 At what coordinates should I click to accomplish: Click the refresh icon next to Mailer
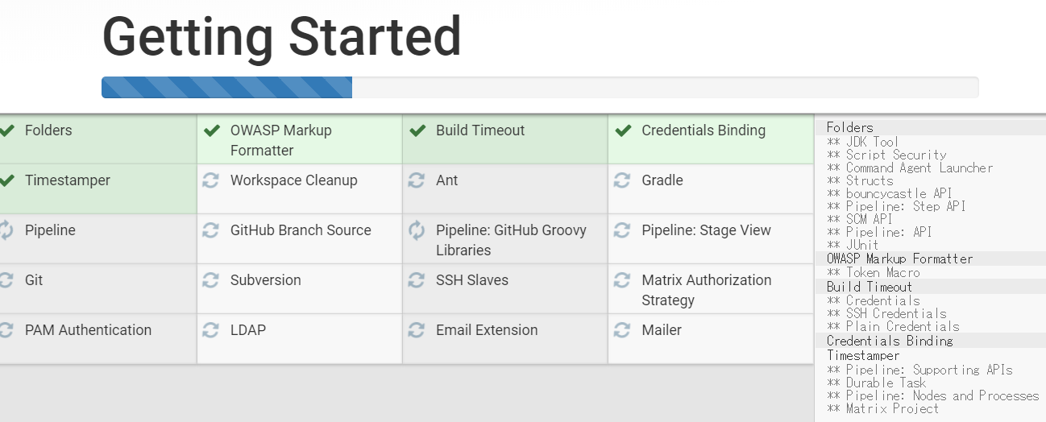click(622, 330)
